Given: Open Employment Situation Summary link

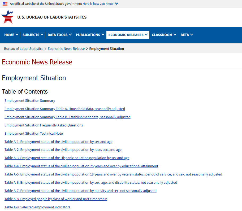Looking at the screenshot, I should click(x=30, y=101).
